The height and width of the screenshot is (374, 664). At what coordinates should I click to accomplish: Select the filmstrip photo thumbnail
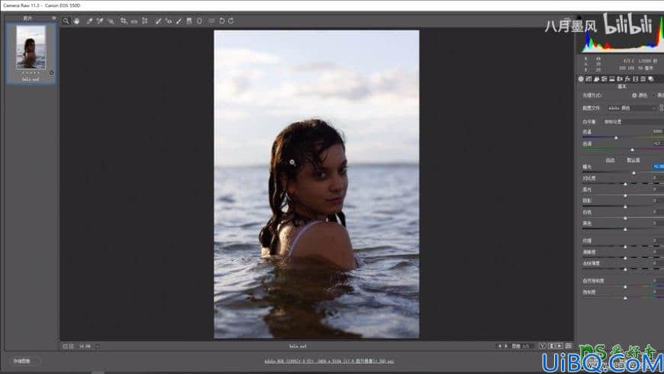[x=31, y=47]
